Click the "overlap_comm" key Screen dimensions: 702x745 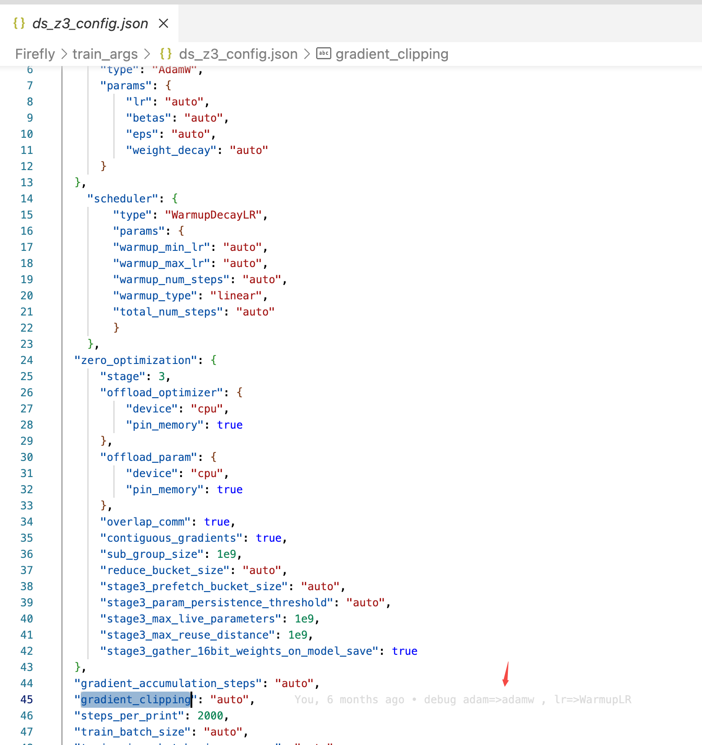point(145,521)
